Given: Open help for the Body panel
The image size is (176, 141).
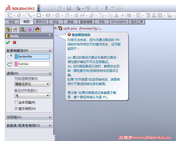Looking at the screenshot, I should (50, 36).
